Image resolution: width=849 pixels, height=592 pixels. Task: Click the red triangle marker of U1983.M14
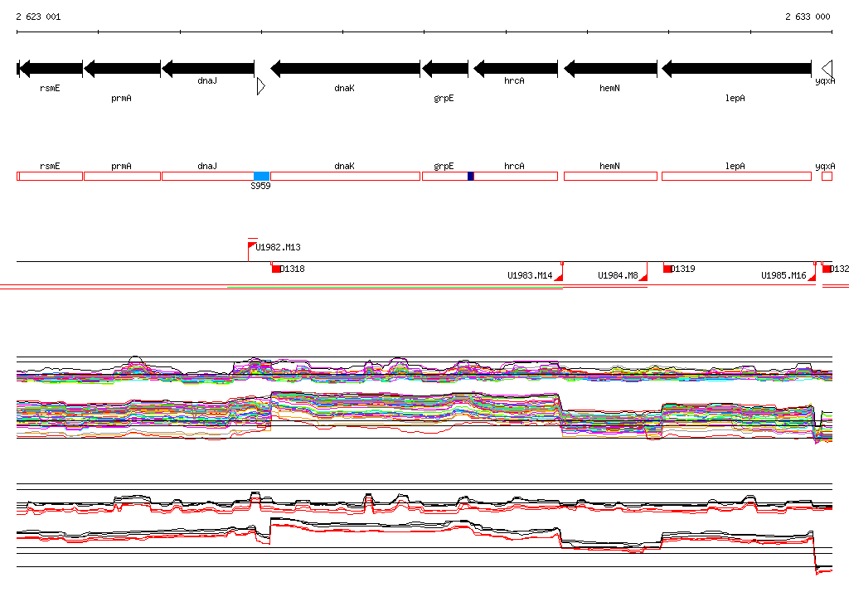(x=559, y=277)
